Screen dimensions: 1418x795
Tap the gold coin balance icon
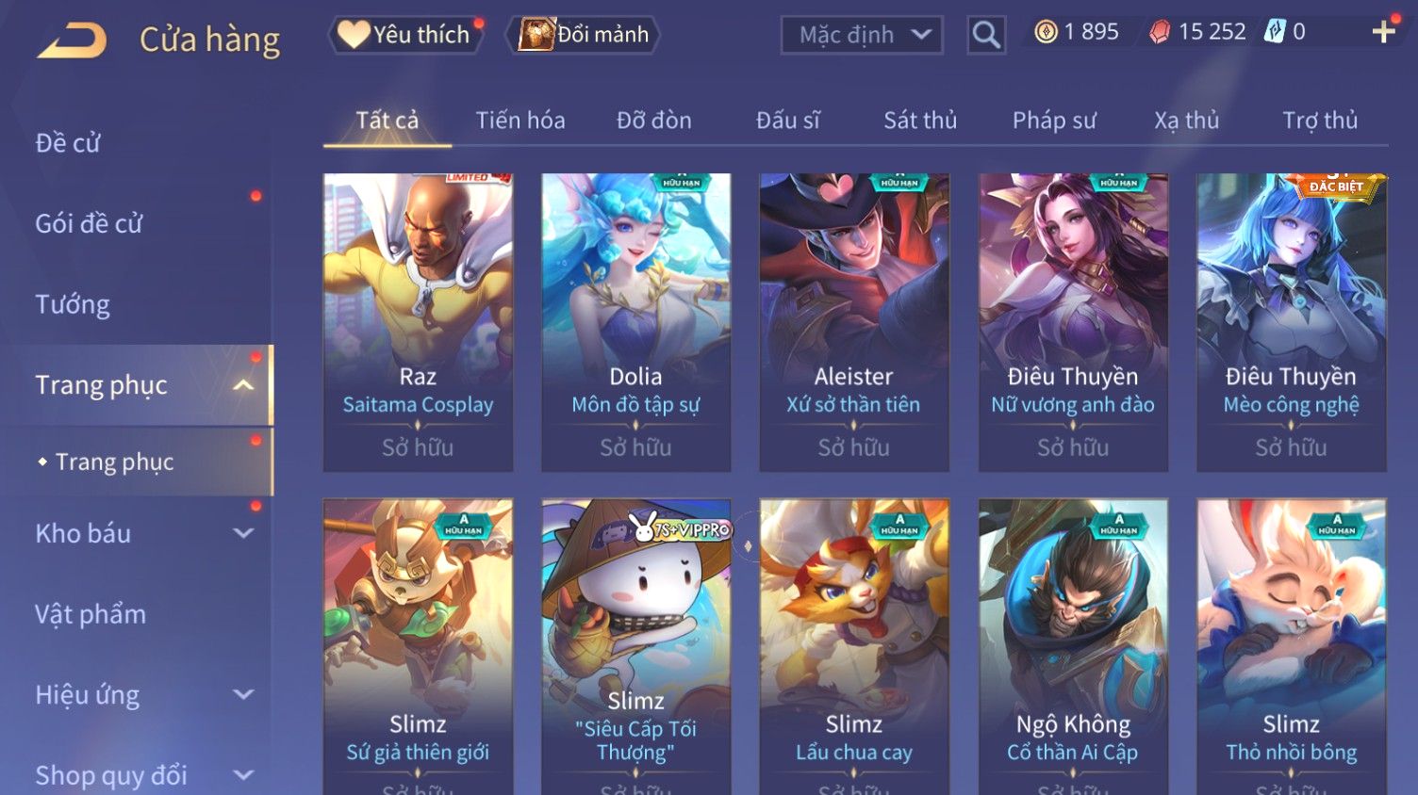click(x=1046, y=32)
